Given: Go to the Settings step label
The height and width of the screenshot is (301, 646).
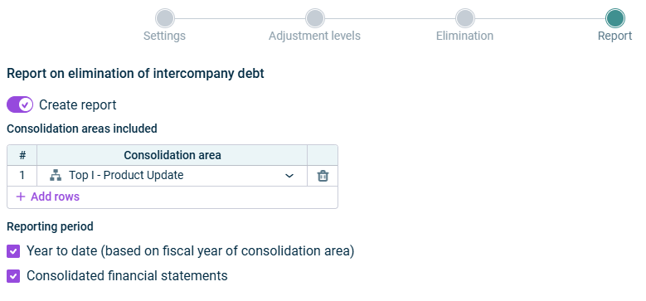Looking at the screenshot, I should click(x=164, y=36).
